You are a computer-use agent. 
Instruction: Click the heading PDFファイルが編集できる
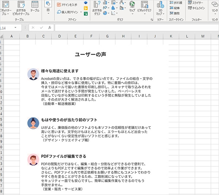(x=64, y=156)
